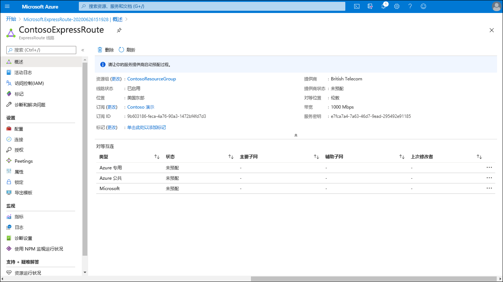The height and width of the screenshot is (282, 503).
Task: Click the 指标 chart icon
Action: coord(9,217)
